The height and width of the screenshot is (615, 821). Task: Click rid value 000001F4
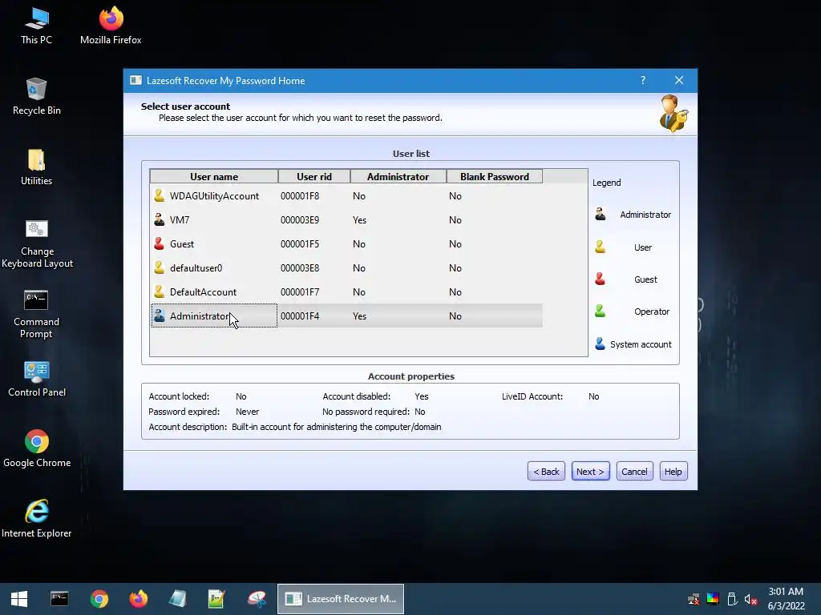click(300, 316)
